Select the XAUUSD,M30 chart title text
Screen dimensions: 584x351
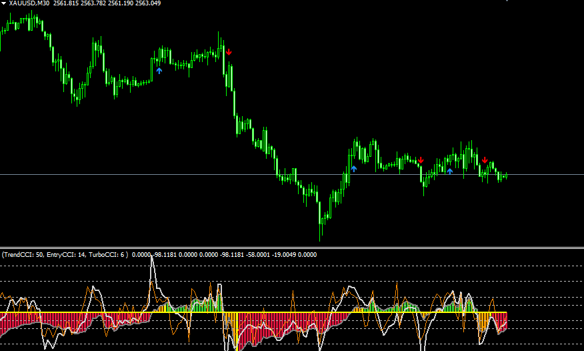29,3
